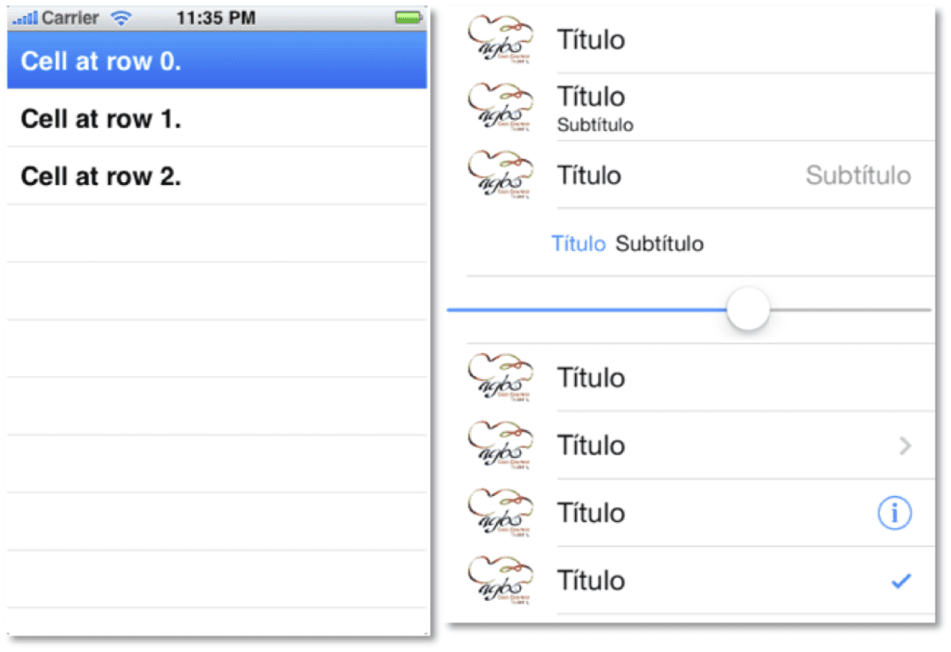951x652 pixels.
Task: Select the checkmarked Título row to deselect it
Action: [x=697, y=580]
